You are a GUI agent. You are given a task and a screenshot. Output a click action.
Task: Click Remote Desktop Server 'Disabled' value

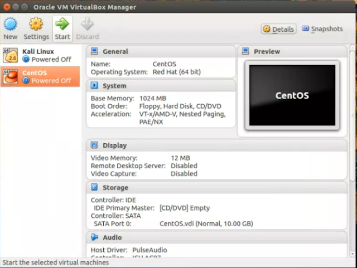click(184, 166)
